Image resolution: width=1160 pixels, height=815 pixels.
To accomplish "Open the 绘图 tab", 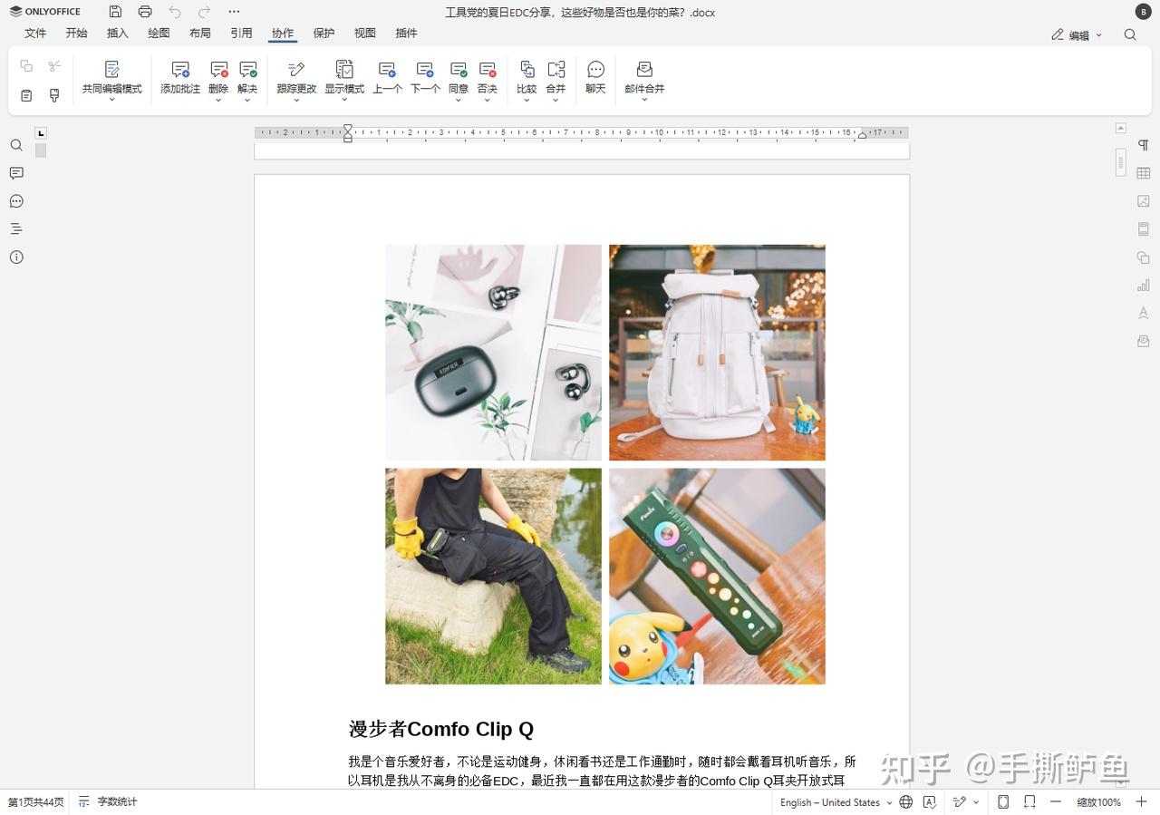I will coord(159,34).
